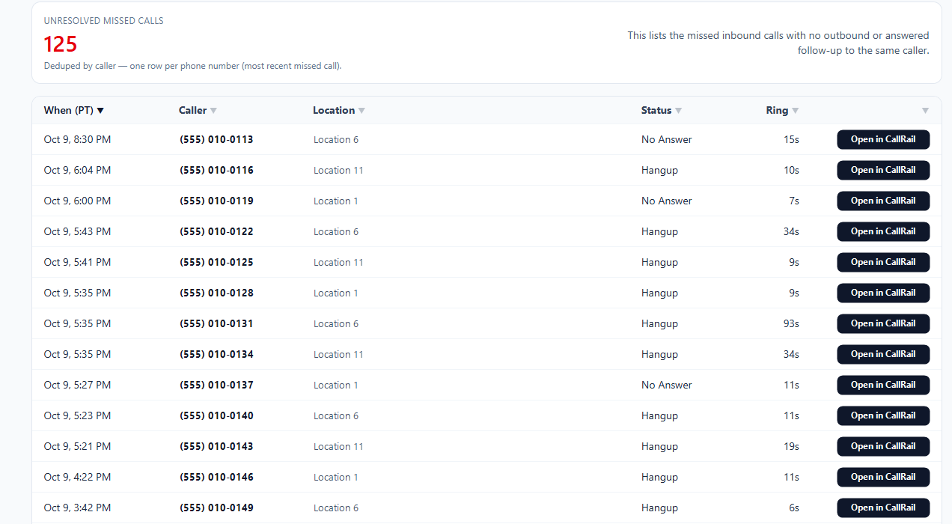Sort by the When (PT) column arrow
The width and height of the screenshot is (952, 524).
pos(100,111)
